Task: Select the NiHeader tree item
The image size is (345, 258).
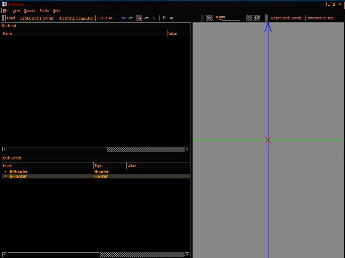Action: pyautogui.click(x=19, y=171)
